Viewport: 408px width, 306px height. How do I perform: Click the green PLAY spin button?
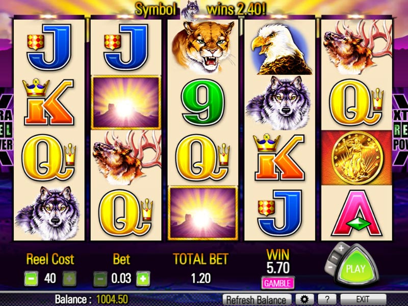[355, 268]
